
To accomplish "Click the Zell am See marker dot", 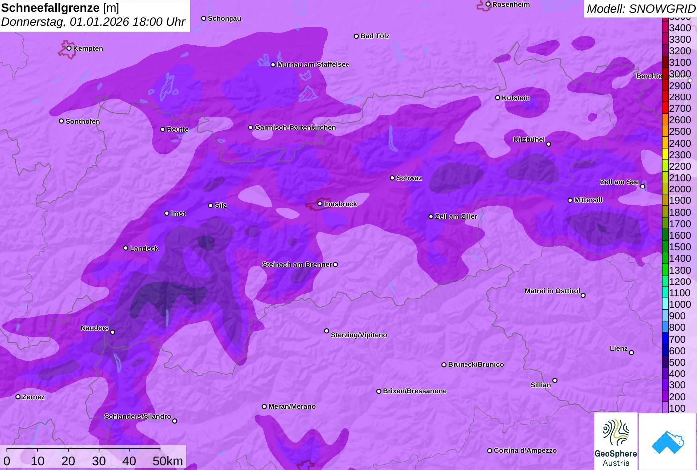I will click(x=643, y=187).
